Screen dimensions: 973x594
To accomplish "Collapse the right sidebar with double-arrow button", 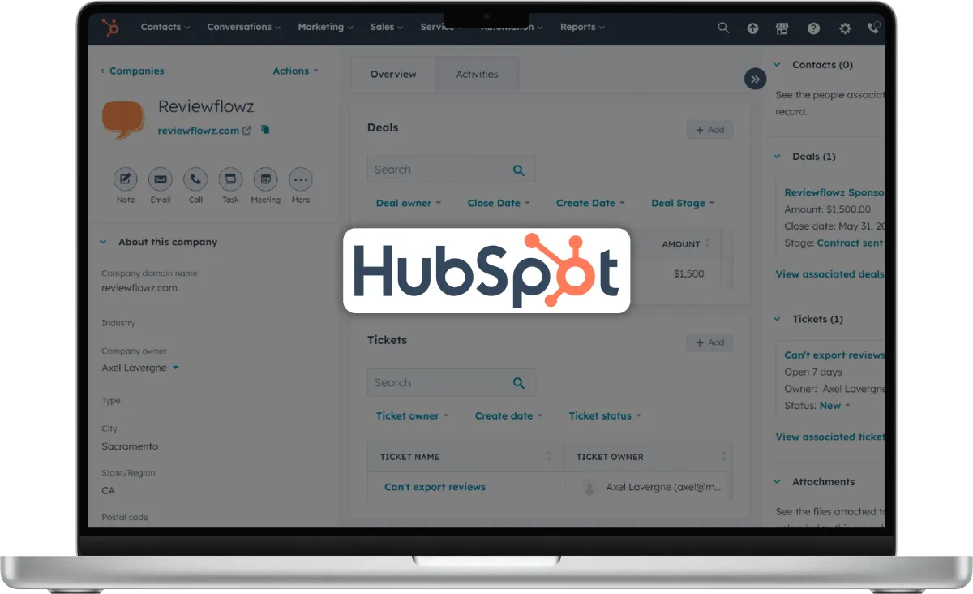I will click(x=755, y=79).
